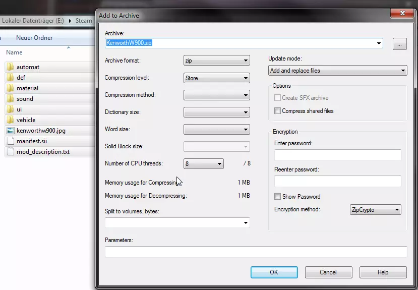
Task: Click the Enter password field
Action: [337, 155]
